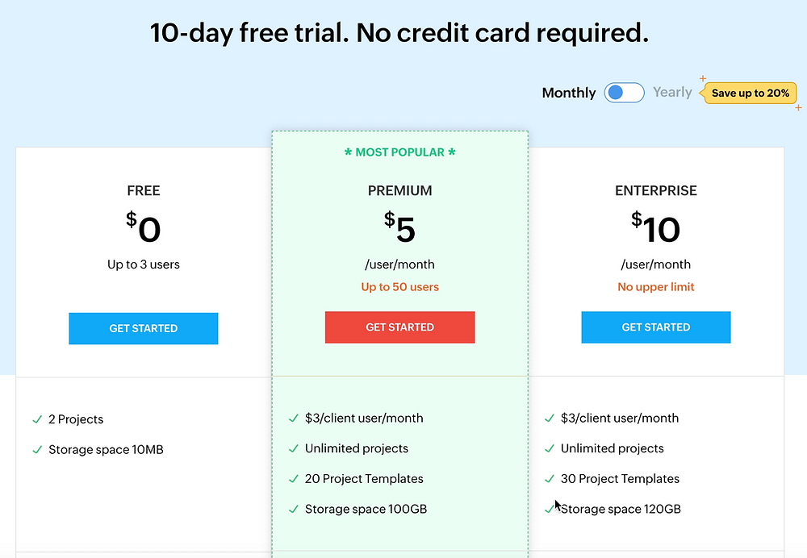Click the Premium $3/client user/month checkmark
This screenshot has width=807, height=558.
tap(294, 418)
